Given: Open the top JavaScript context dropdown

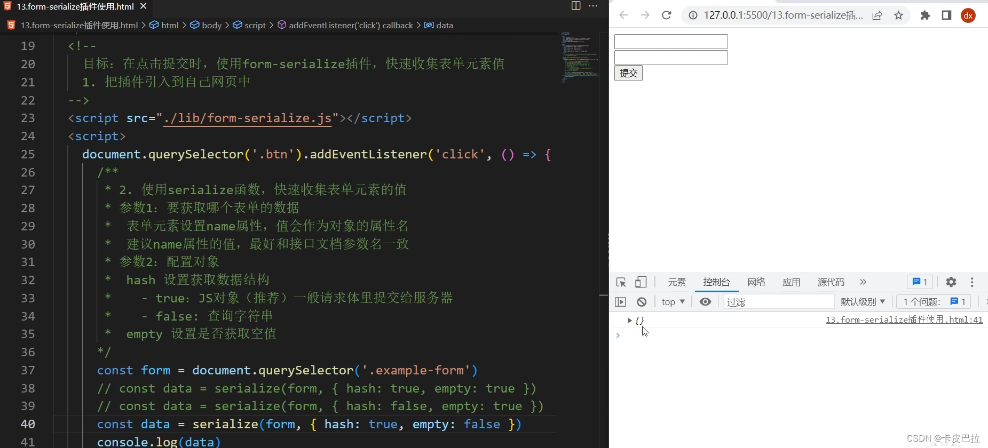Looking at the screenshot, I should [x=673, y=302].
